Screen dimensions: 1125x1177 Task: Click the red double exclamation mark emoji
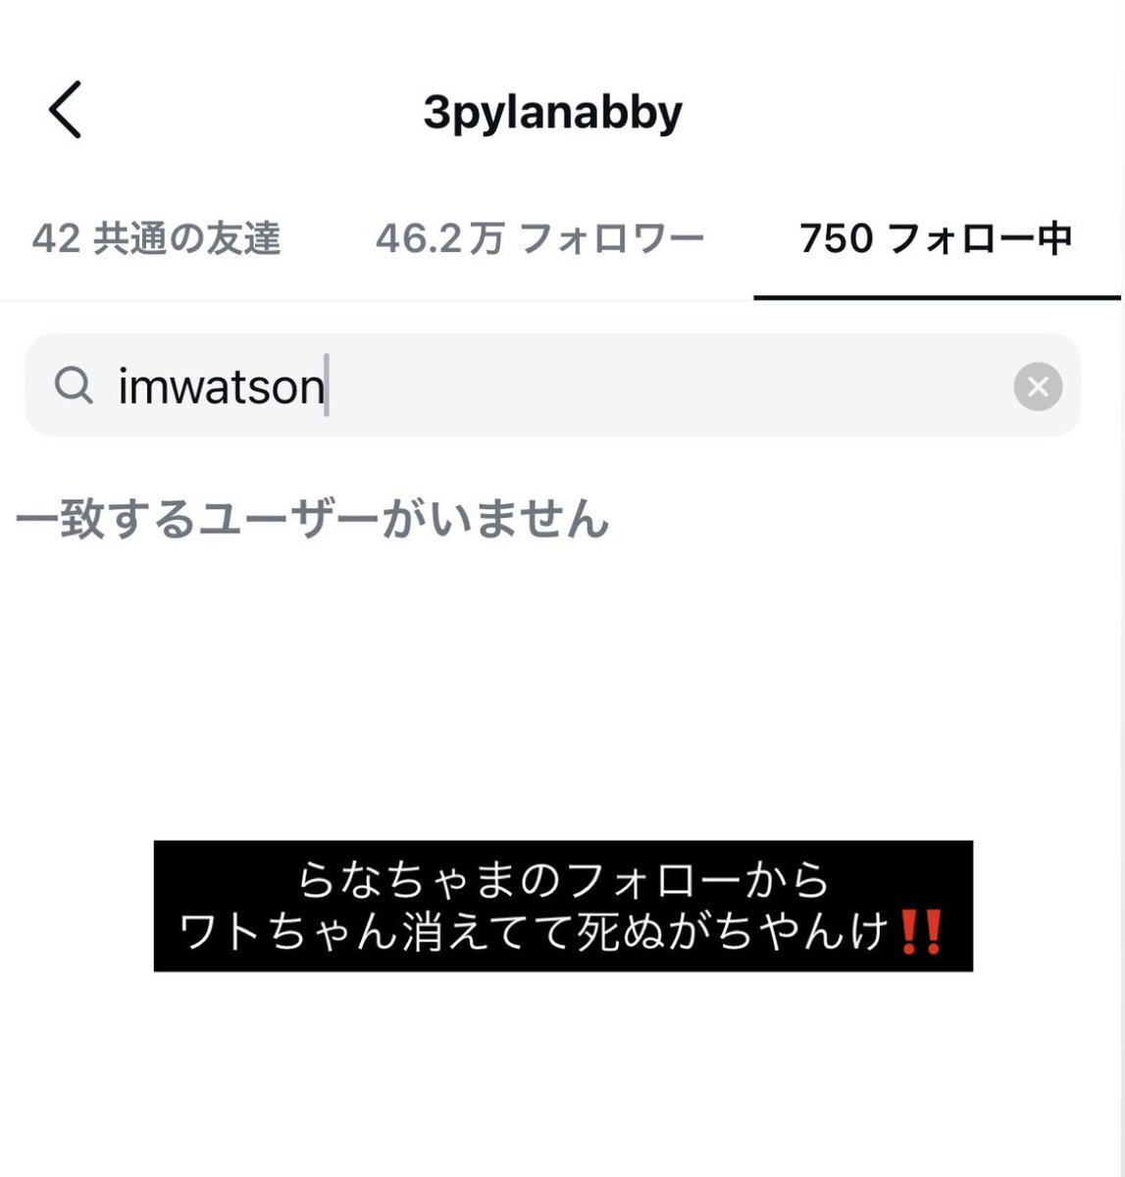[x=920, y=932]
